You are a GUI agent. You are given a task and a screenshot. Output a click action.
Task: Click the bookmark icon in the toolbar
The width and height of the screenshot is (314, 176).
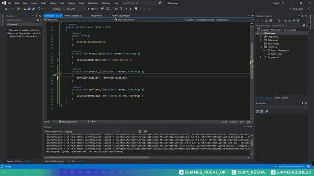[136, 9]
